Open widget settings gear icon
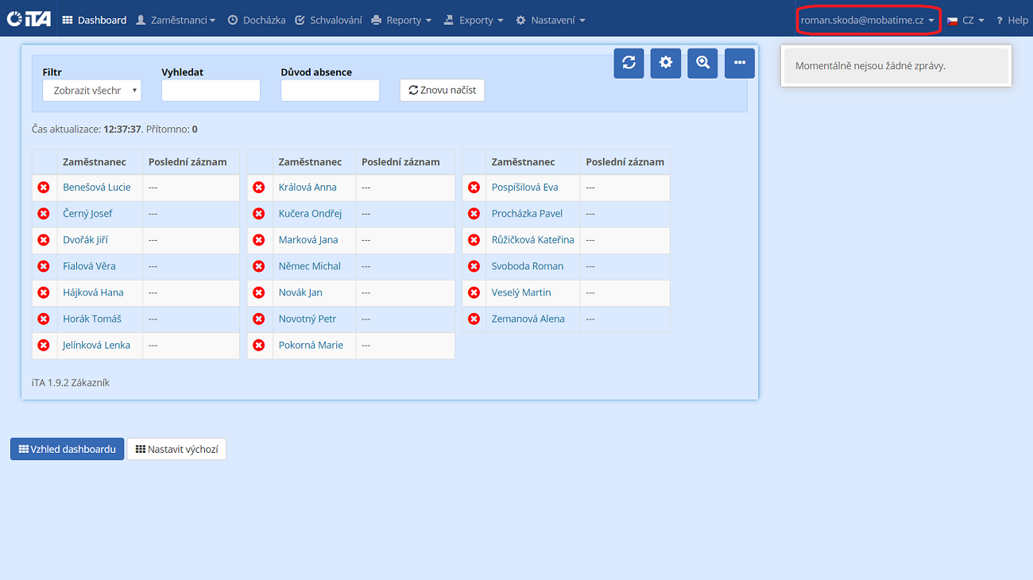 click(665, 63)
